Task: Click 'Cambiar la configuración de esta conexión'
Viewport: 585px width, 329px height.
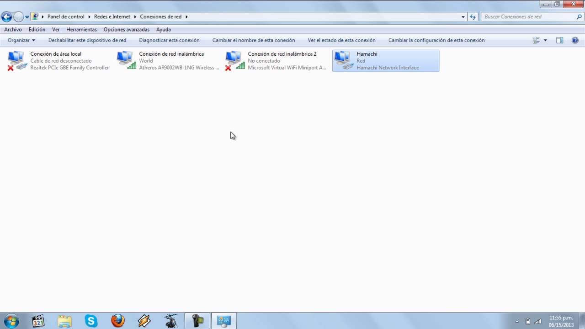Action: click(436, 40)
